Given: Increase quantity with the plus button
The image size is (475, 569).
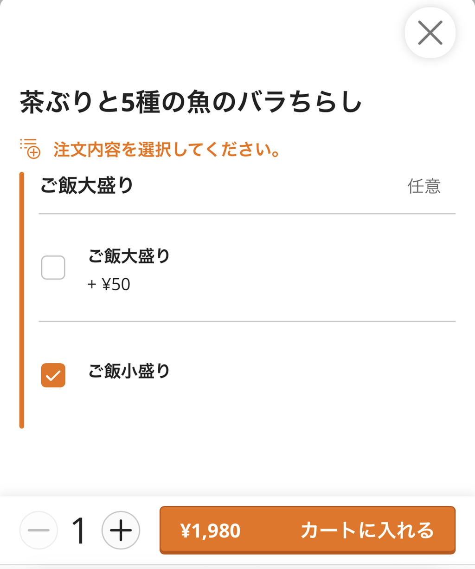Looking at the screenshot, I should pos(121,530).
